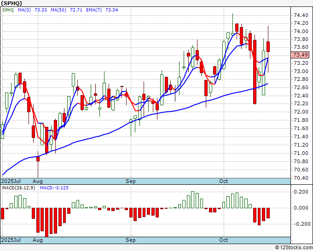313x251 pixels.
Task: Click the MA(3) value 73.33
Action: tap(41, 10)
